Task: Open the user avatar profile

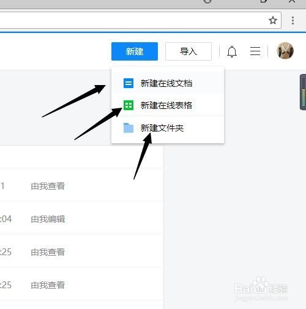Action: (x=285, y=51)
